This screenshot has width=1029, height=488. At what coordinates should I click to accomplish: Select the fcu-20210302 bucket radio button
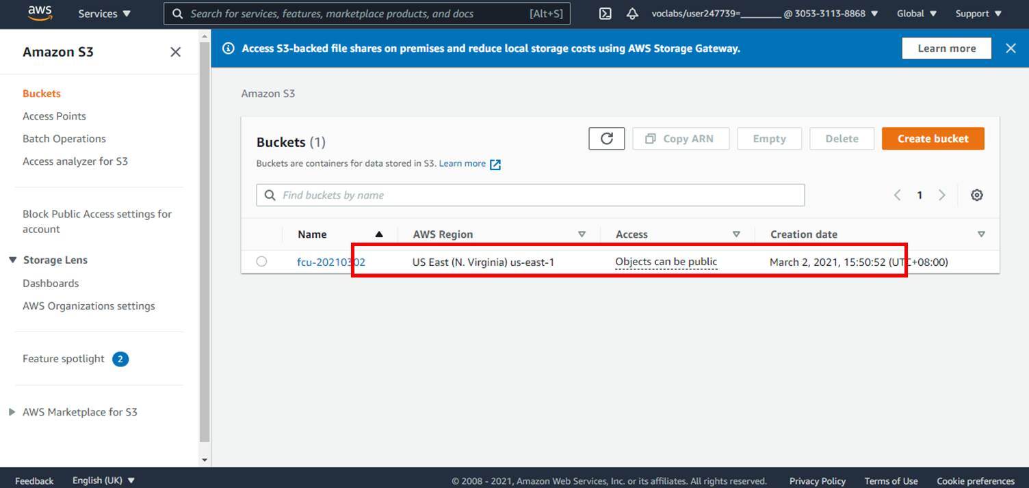click(x=261, y=261)
